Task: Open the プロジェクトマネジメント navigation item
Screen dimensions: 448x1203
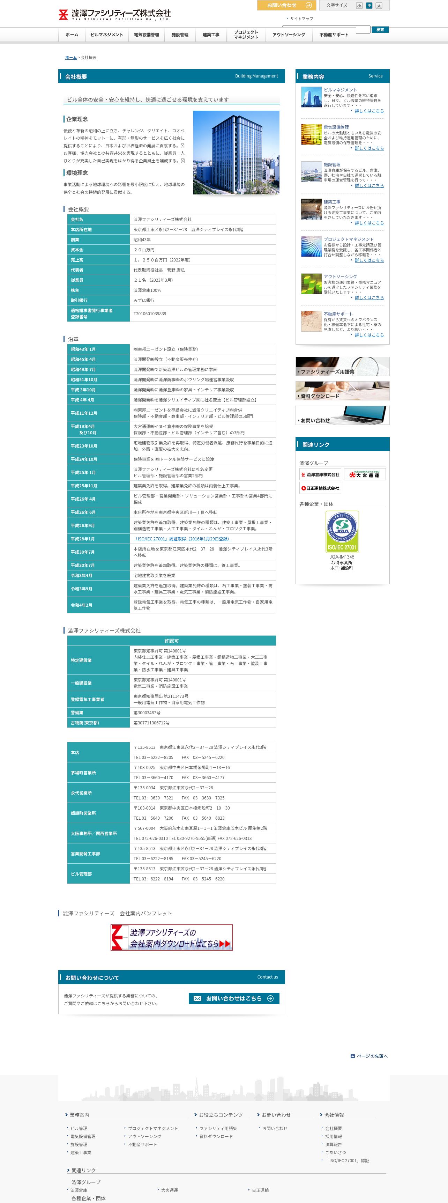Action: click(246, 35)
